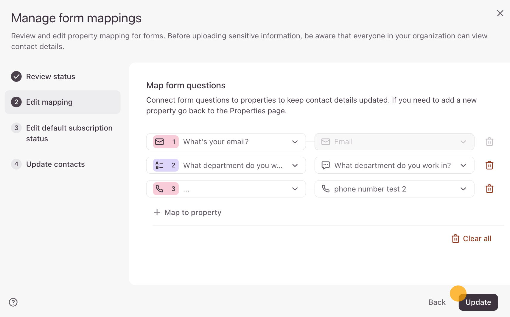Click the Back button
Screen dimensions: 510x317
pos(437,302)
